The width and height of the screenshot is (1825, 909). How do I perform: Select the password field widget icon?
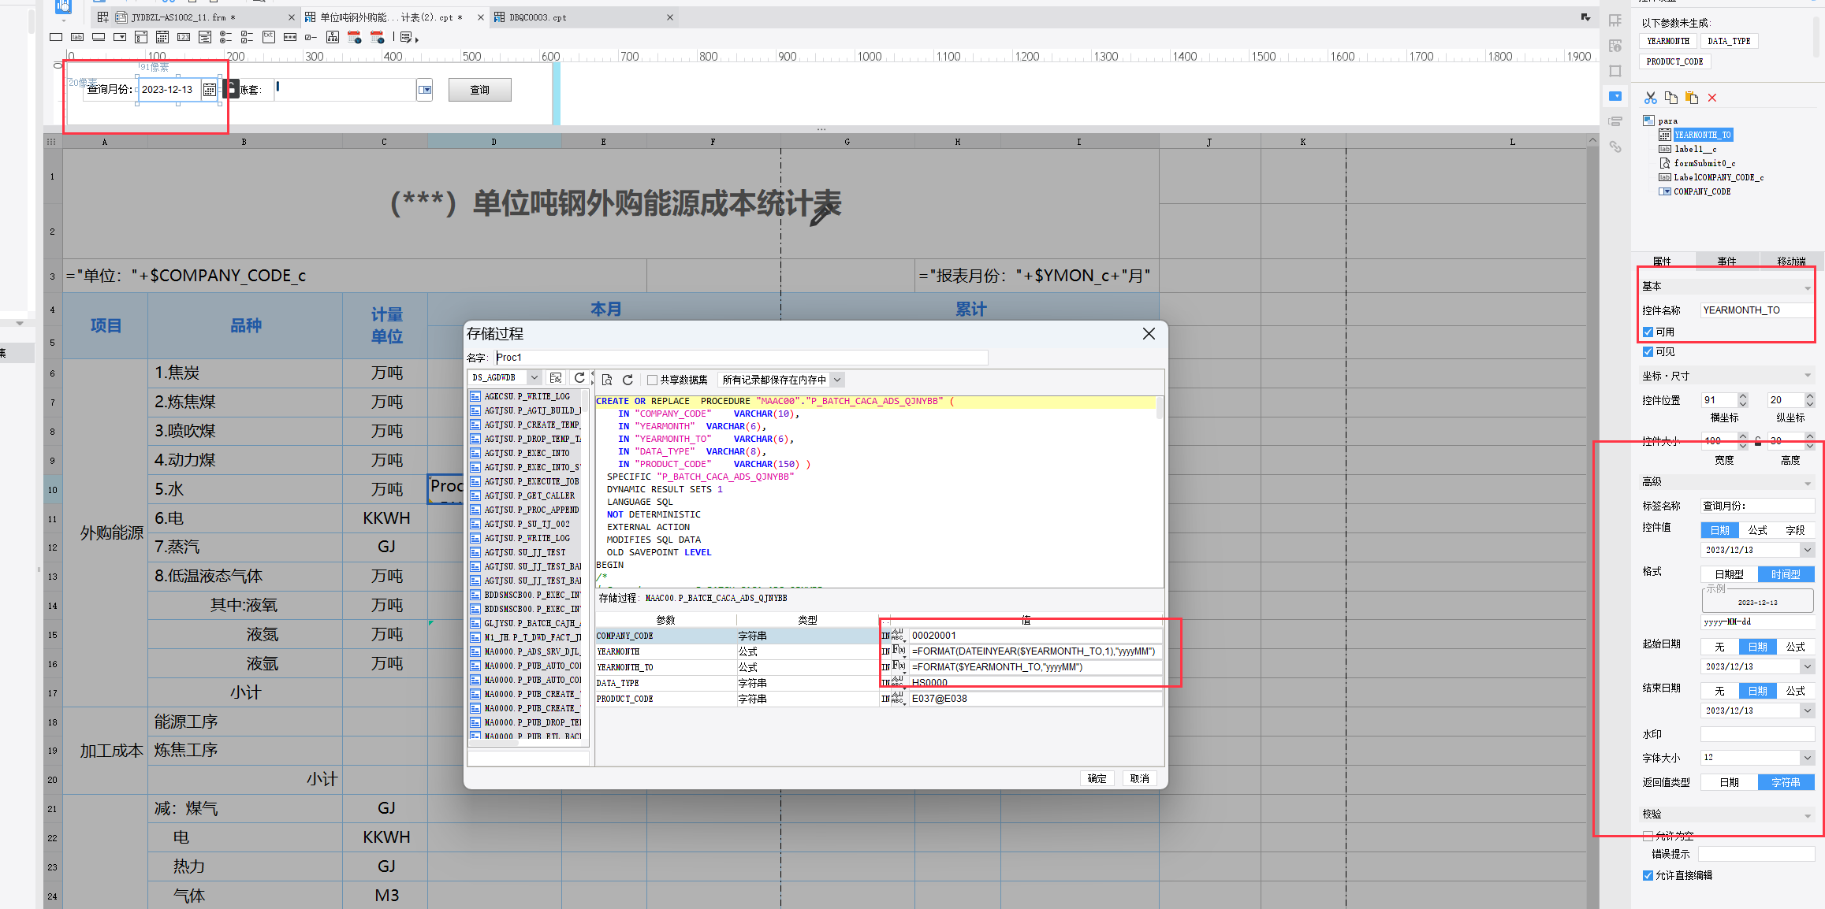(290, 37)
